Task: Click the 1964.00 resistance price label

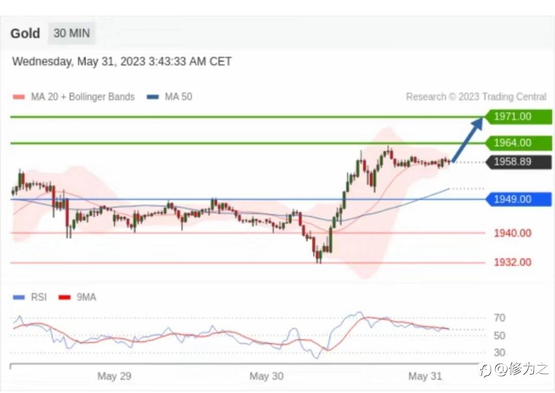Action: point(518,143)
